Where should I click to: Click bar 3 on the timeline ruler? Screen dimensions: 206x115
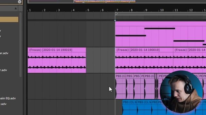59,10
